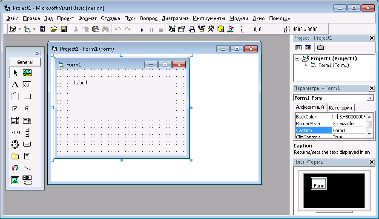Open the Add Form dropdown arrow
The image size is (379, 219).
coord(34,29)
